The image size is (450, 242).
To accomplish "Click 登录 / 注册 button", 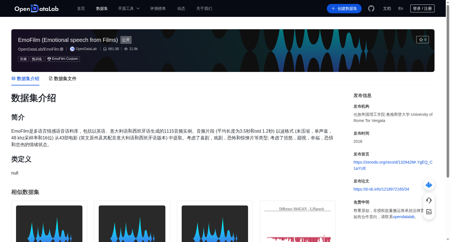I will point(422,8).
